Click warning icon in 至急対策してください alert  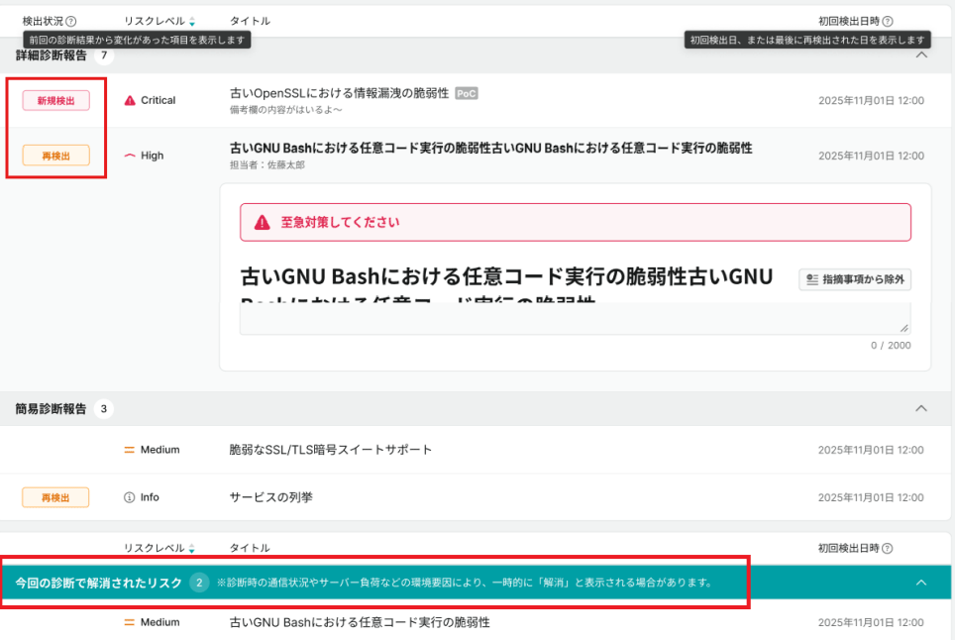coord(262,222)
